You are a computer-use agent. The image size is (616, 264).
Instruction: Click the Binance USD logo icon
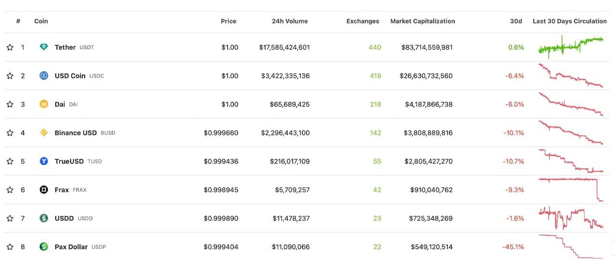point(44,132)
